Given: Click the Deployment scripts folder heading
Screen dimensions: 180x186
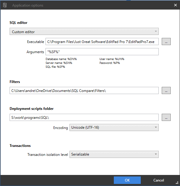Looking at the screenshot, I should [x=31, y=109].
